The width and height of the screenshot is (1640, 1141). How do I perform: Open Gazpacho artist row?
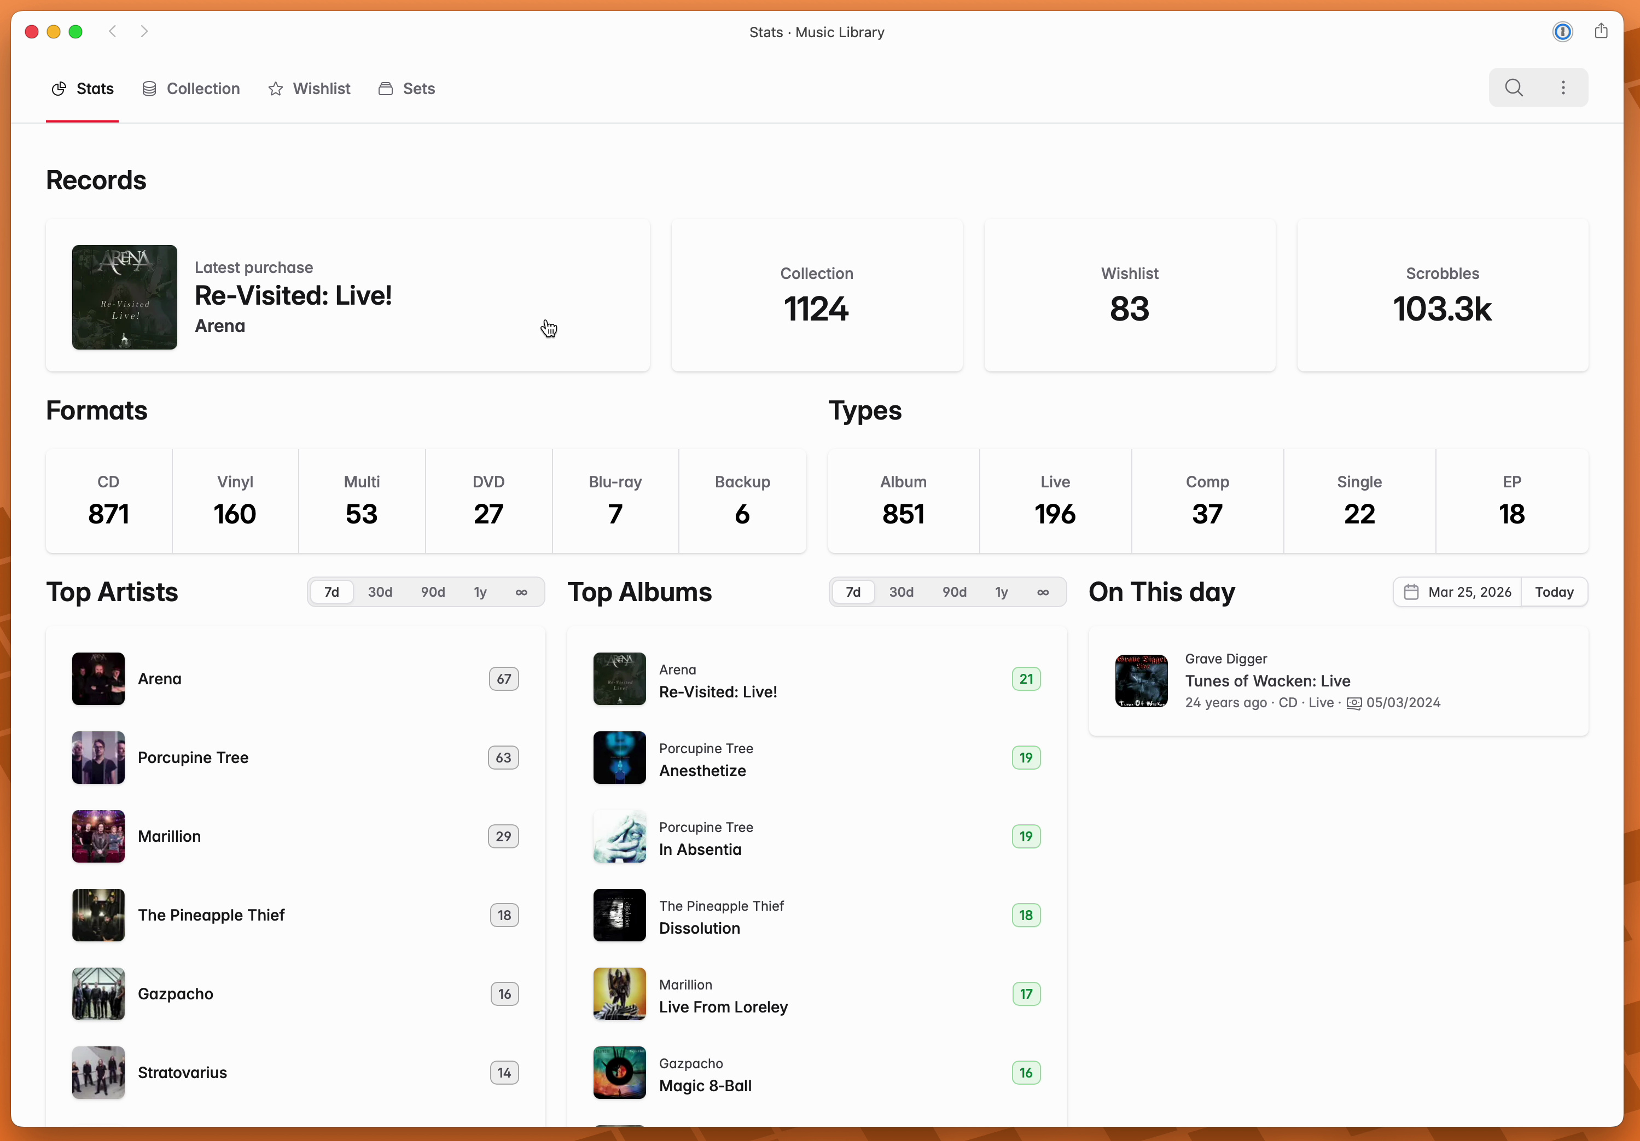pos(295,994)
